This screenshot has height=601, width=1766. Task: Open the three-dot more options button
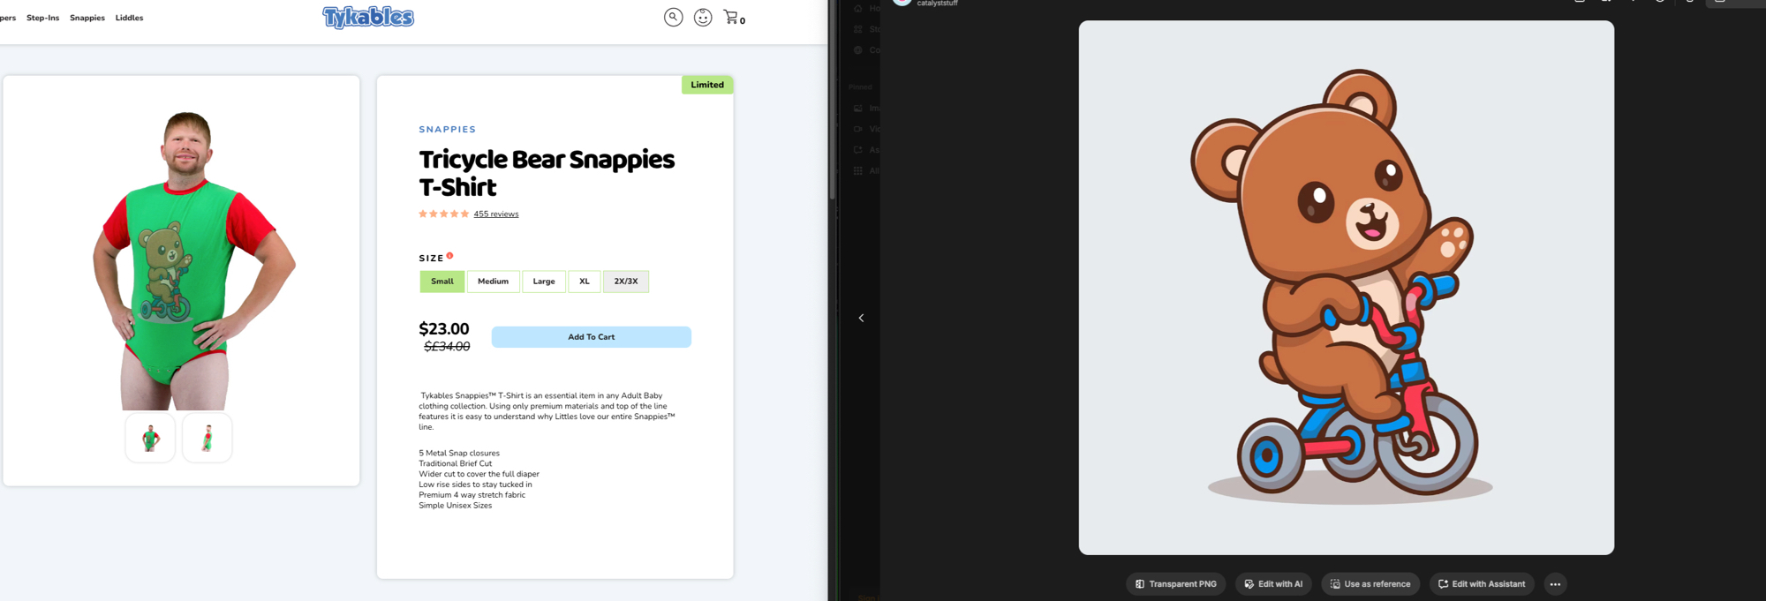[1555, 584]
